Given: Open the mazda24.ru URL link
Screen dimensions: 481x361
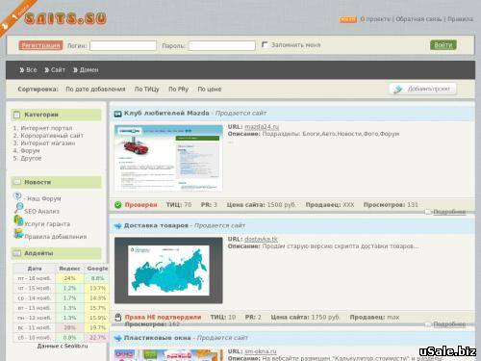Looking at the screenshot, I should [262, 127].
